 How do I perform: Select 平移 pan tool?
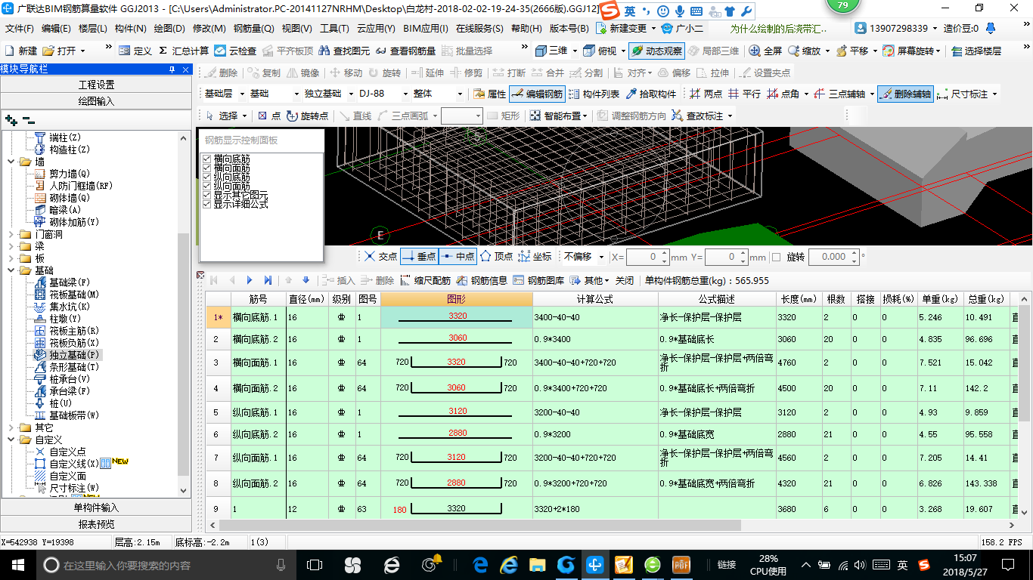tap(852, 51)
